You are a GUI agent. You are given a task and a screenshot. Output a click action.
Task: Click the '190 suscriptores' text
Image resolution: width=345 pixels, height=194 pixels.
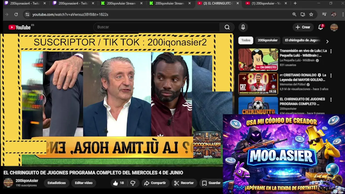pos(26,186)
